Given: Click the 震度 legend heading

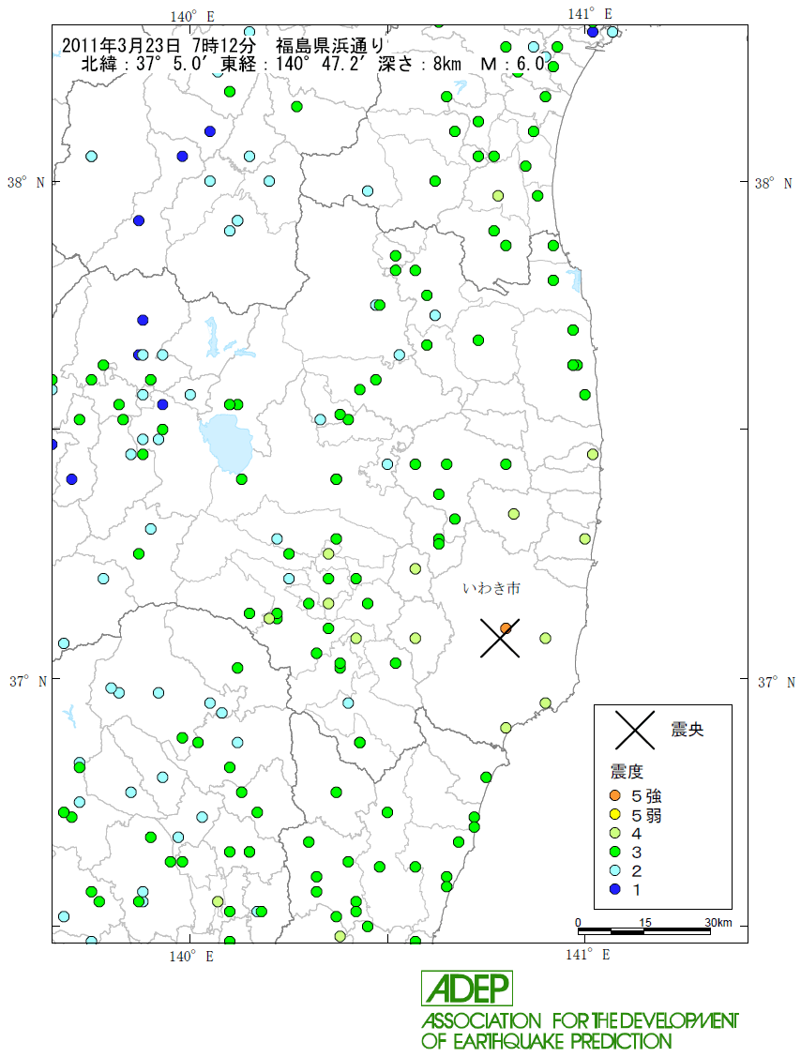Looking at the screenshot, I should tap(627, 772).
